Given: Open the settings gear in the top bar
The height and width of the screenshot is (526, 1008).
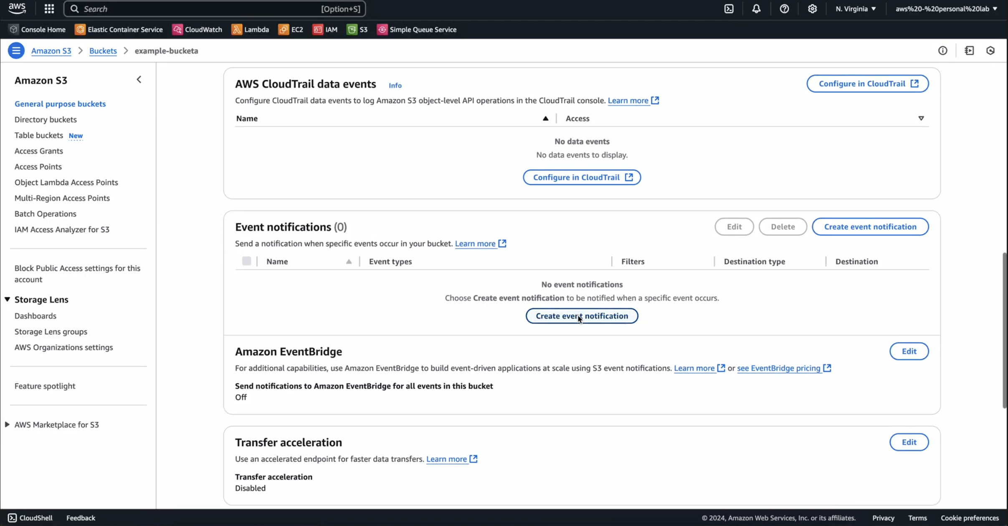Looking at the screenshot, I should (x=812, y=9).
